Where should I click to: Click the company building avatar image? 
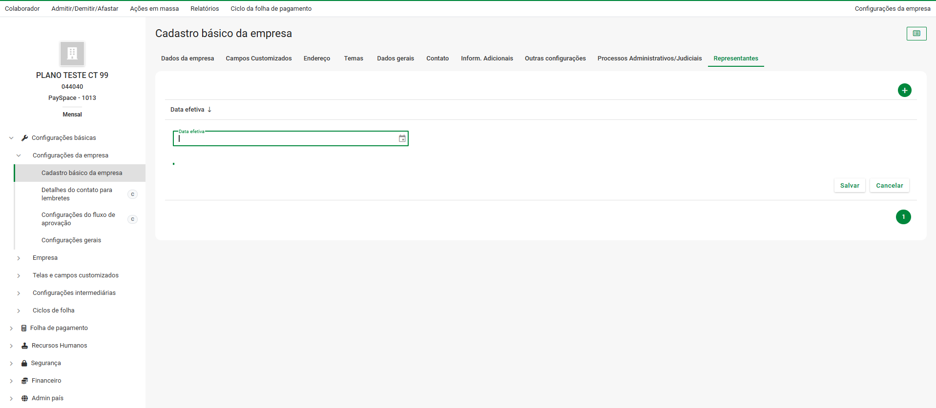coord(72,54)
